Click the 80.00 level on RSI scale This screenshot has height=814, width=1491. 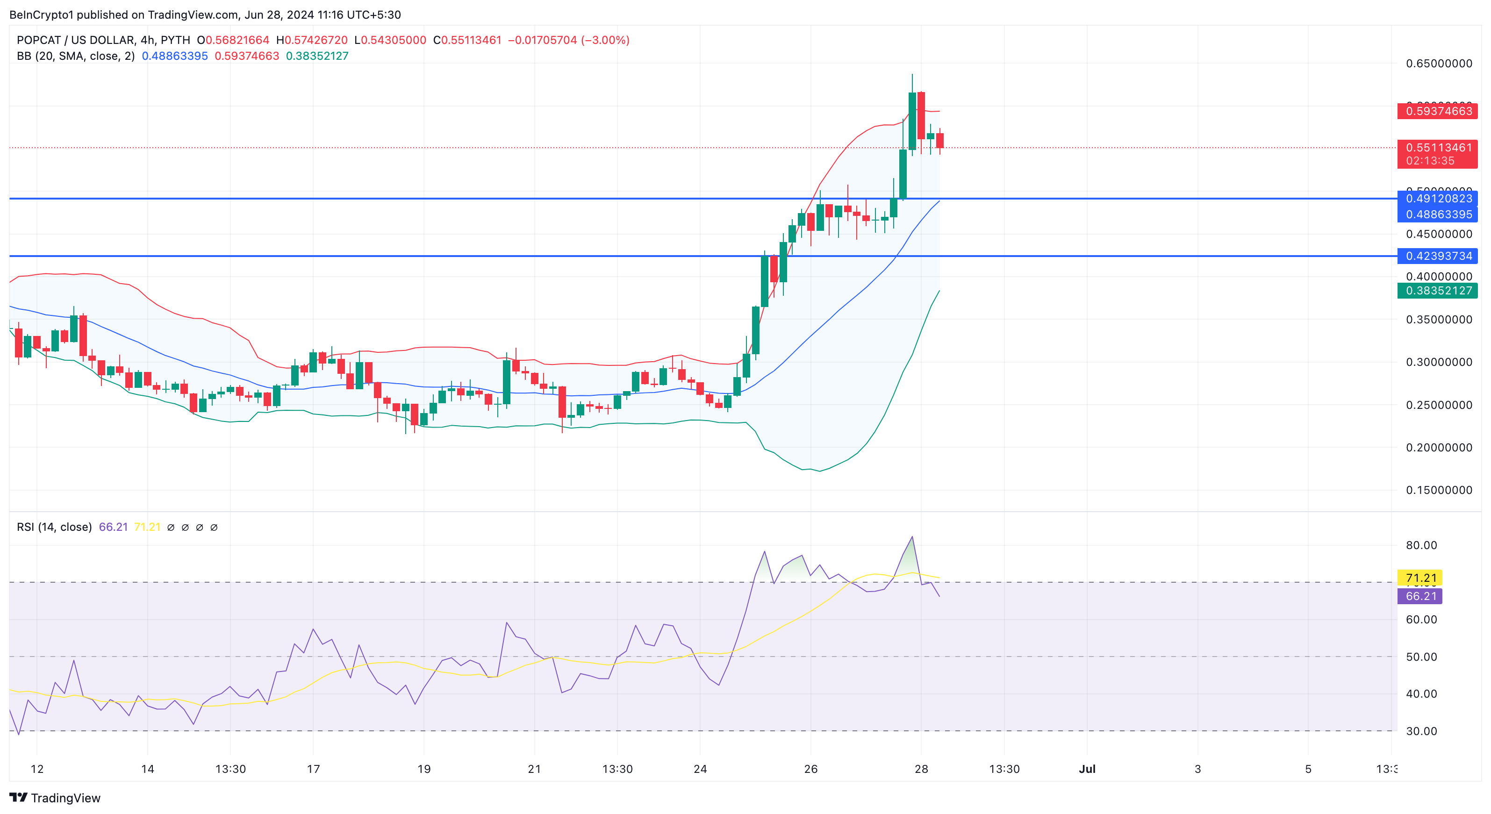(1421, 545)
